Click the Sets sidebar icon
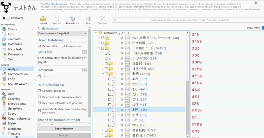Image resolution: width=264 pixels, height=138 pixels. (x=4, y=59)
